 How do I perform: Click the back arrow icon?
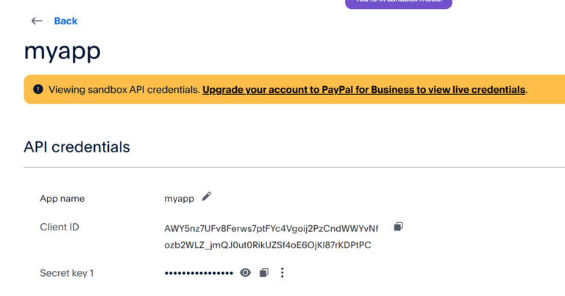pos(37,21)
